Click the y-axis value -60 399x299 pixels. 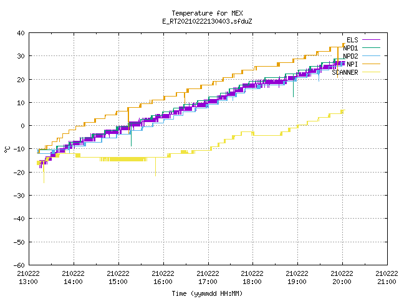point(19,265)
